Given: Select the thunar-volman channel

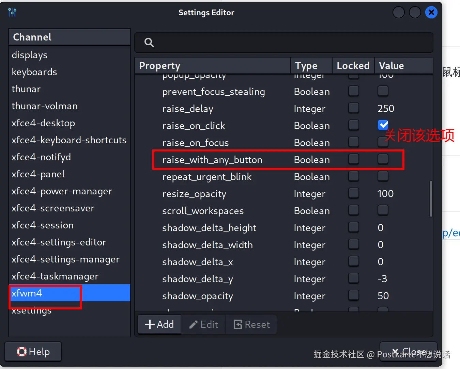Looking at the screenshot, I should tap(45, 106).
